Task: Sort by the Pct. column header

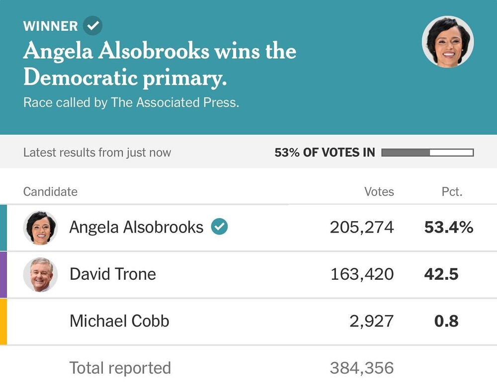Action: [x=452, y=191]
